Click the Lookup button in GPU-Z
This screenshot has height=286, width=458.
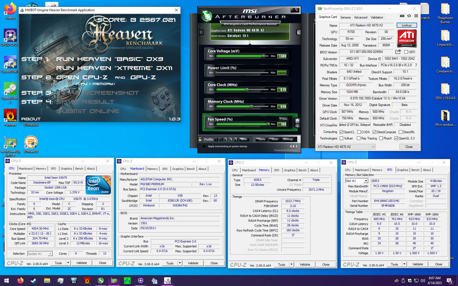coord(406,25)
